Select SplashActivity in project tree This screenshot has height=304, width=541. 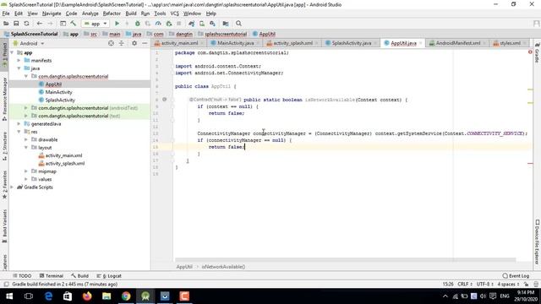click(60, 100)
